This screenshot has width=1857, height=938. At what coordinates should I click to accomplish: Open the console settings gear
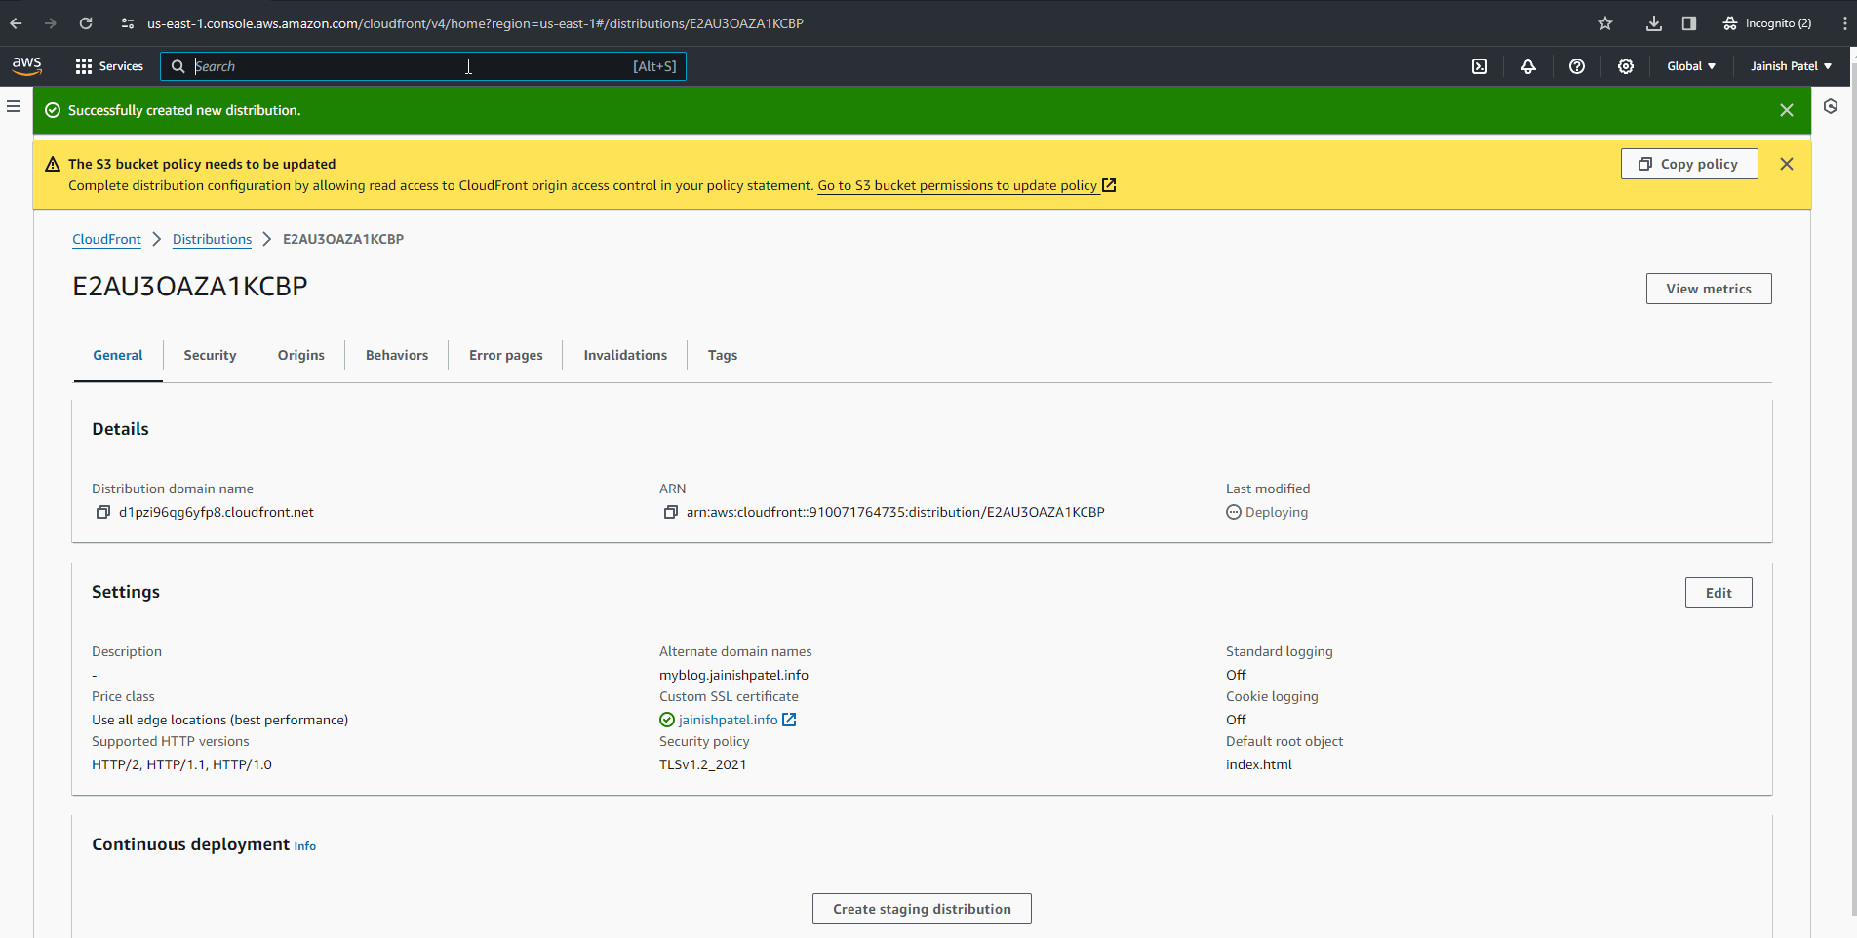point(1625,66)
